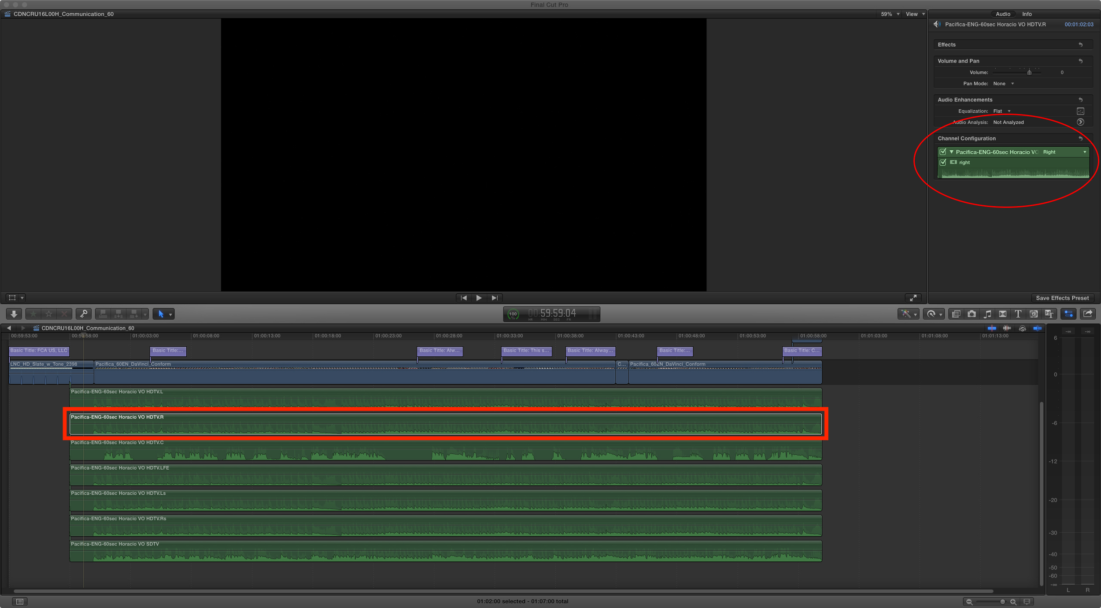Select the Basic Title: FCA US, LLC clip
The height and width of the screenshot is (608, 1101).
pos(39,351)
